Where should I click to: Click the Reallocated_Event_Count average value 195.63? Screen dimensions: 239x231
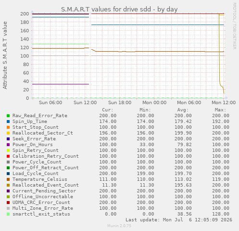point(183,185)
